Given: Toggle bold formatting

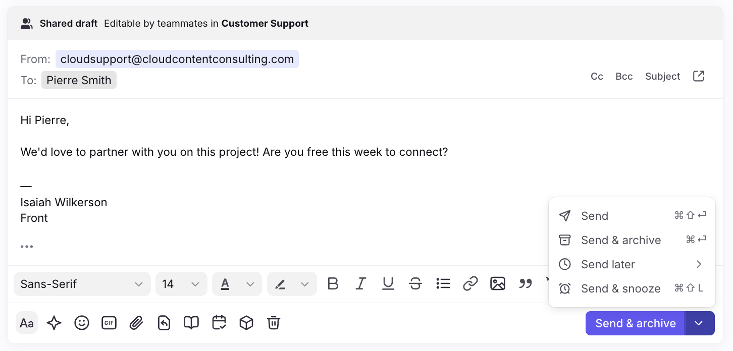Looking at the screenshot, I should 333,283.
